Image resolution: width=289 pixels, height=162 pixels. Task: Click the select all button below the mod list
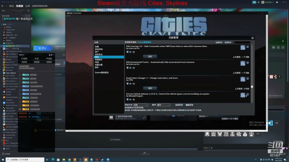179,105
